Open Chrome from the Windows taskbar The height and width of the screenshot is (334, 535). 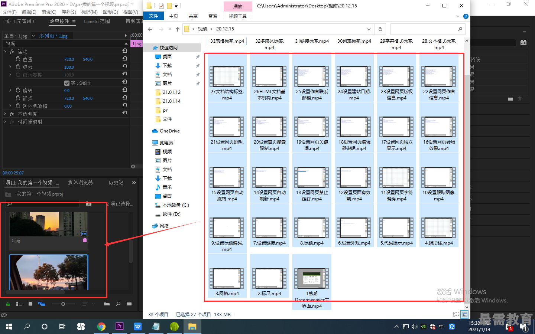(x=101, y=327)
